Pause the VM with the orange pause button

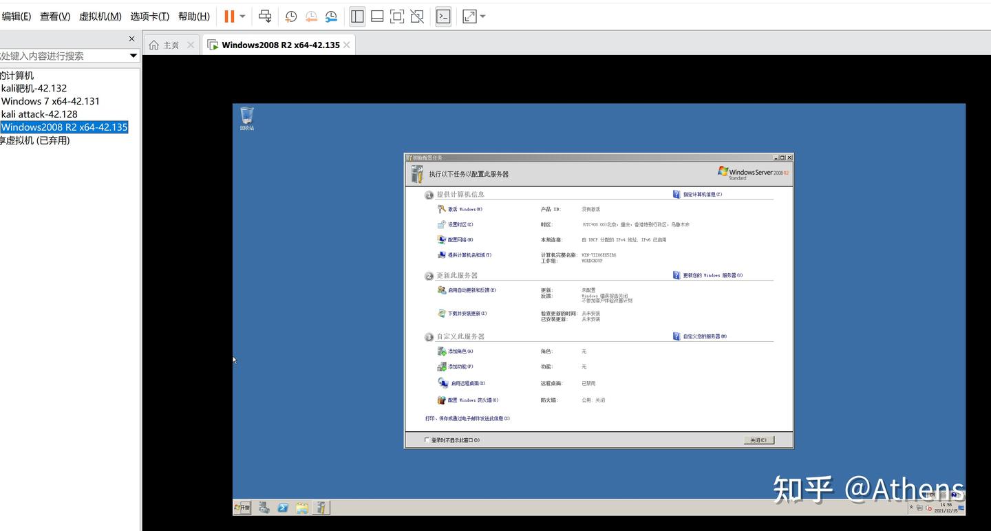tap(230, 16)
